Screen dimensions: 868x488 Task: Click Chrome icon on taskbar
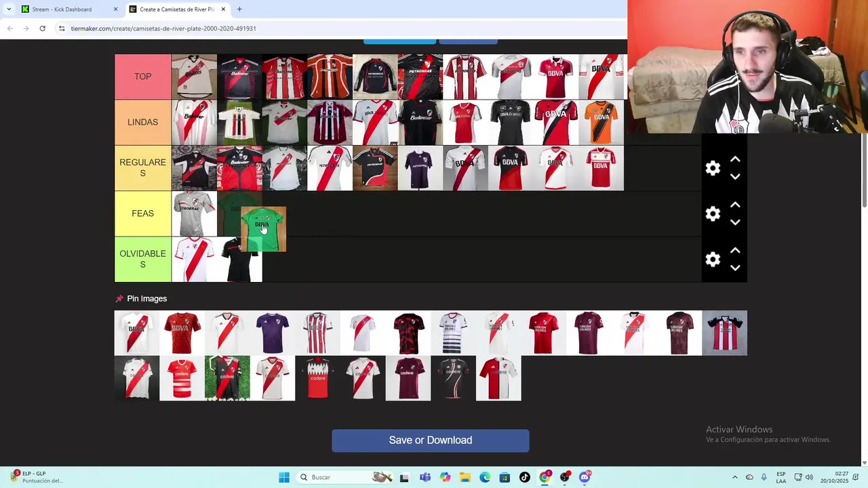click(x=545, y=477)
